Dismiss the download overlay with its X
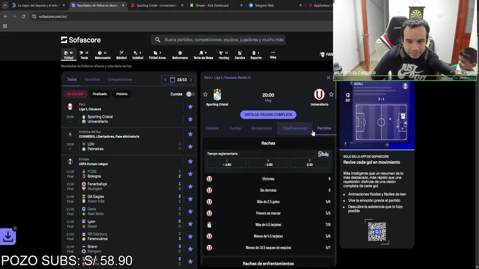Screen dimensions: 479x269 pyautogui.click(x=15, y=228)
